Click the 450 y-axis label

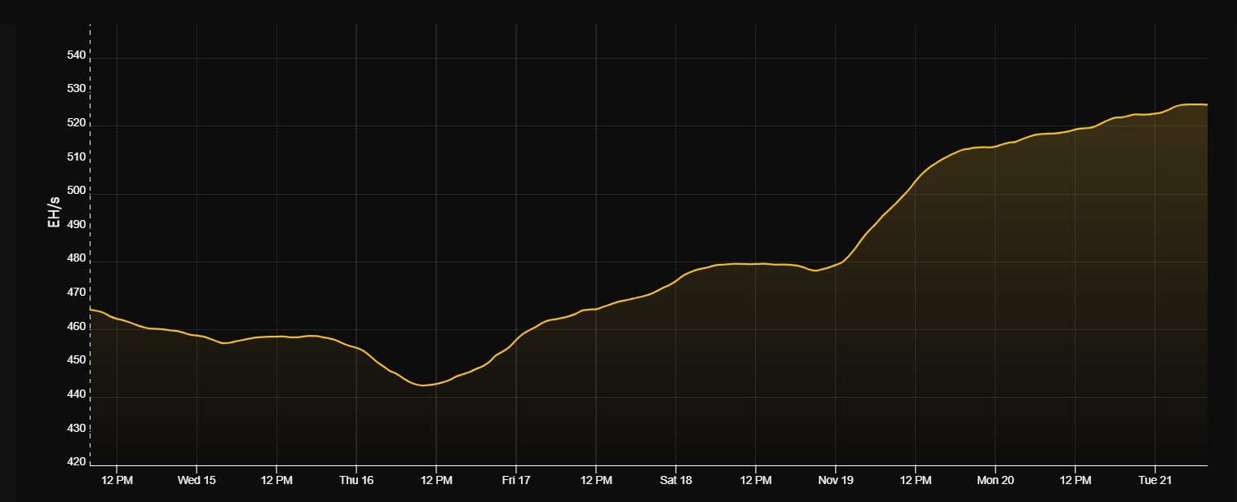(x=76, y=360)
